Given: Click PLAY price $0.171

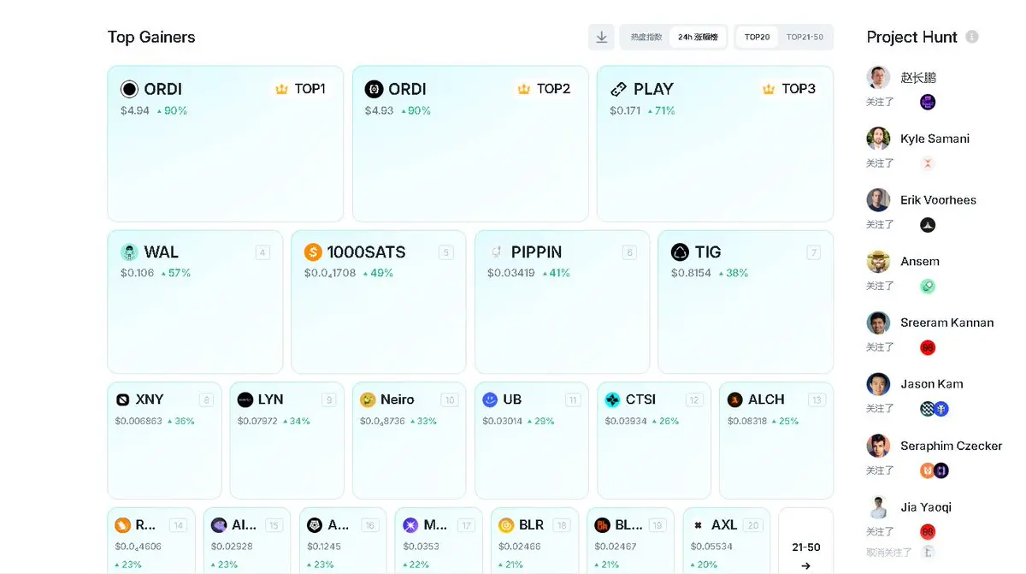Looking at the screenshot, I should click(625, 111).
